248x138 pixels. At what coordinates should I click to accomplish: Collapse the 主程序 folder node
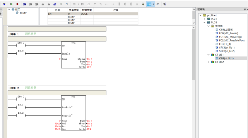point(209,26)
